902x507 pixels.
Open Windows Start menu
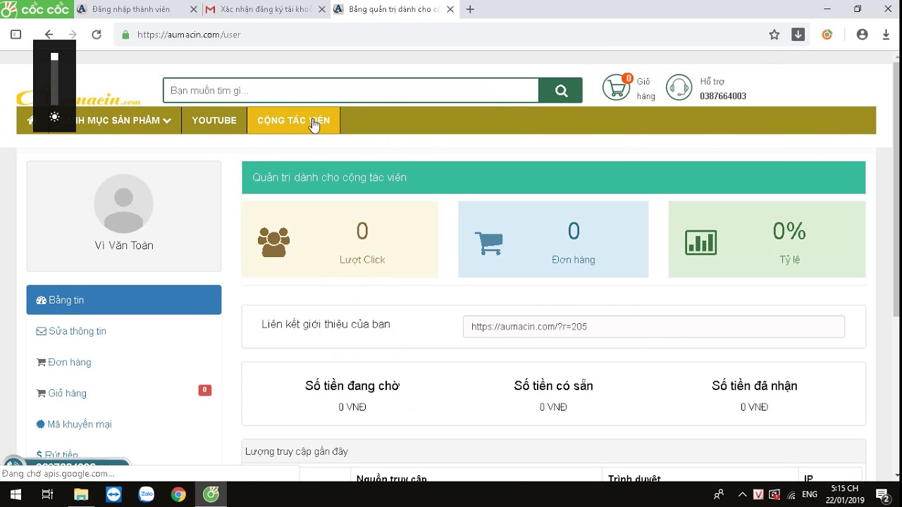[x=15, y=494]
